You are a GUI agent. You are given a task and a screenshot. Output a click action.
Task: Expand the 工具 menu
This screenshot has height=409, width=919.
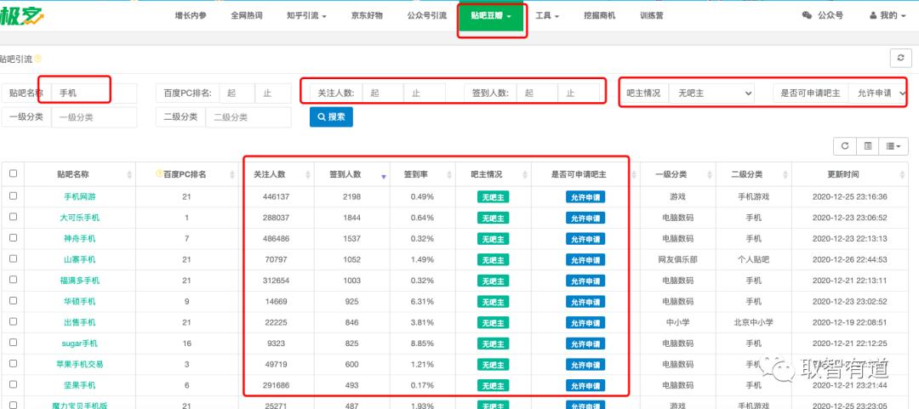[x=546, y=16]
